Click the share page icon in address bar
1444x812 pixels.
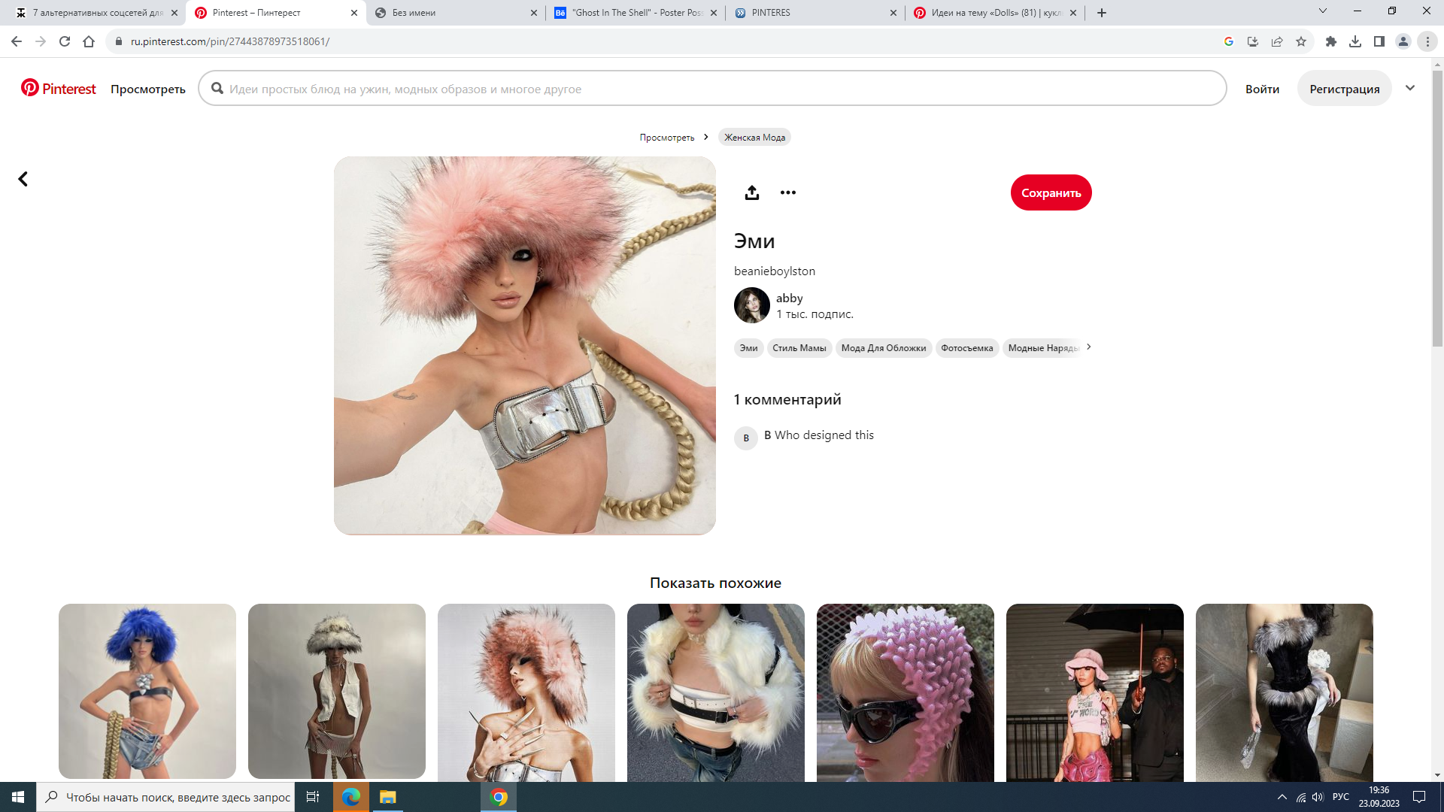(1277, 41)
